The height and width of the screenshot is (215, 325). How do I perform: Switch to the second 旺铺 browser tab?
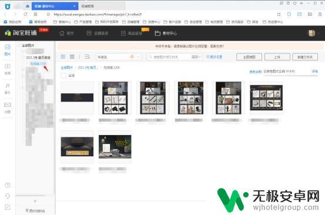(x=102, y=6)
